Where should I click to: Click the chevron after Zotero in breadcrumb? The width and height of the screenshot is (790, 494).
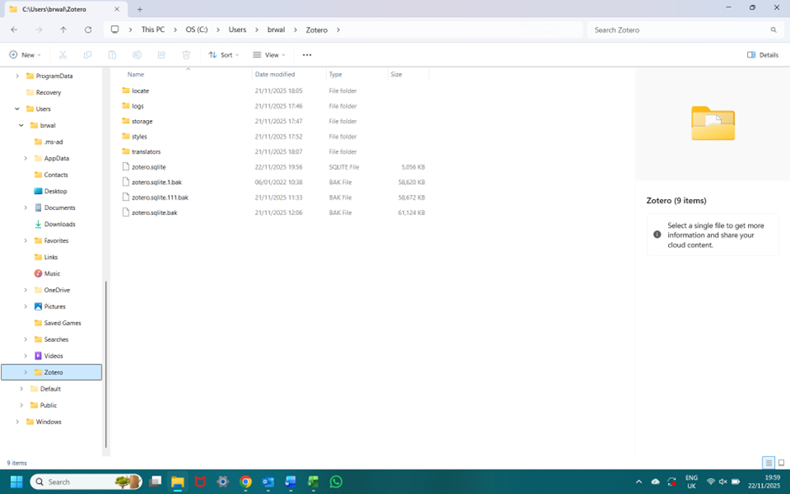coord(338,29)
